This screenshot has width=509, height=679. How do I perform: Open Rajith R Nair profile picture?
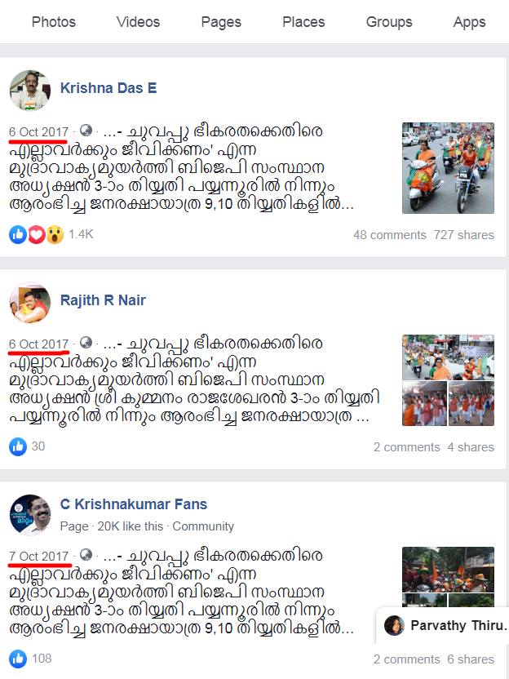pos(30,302)
